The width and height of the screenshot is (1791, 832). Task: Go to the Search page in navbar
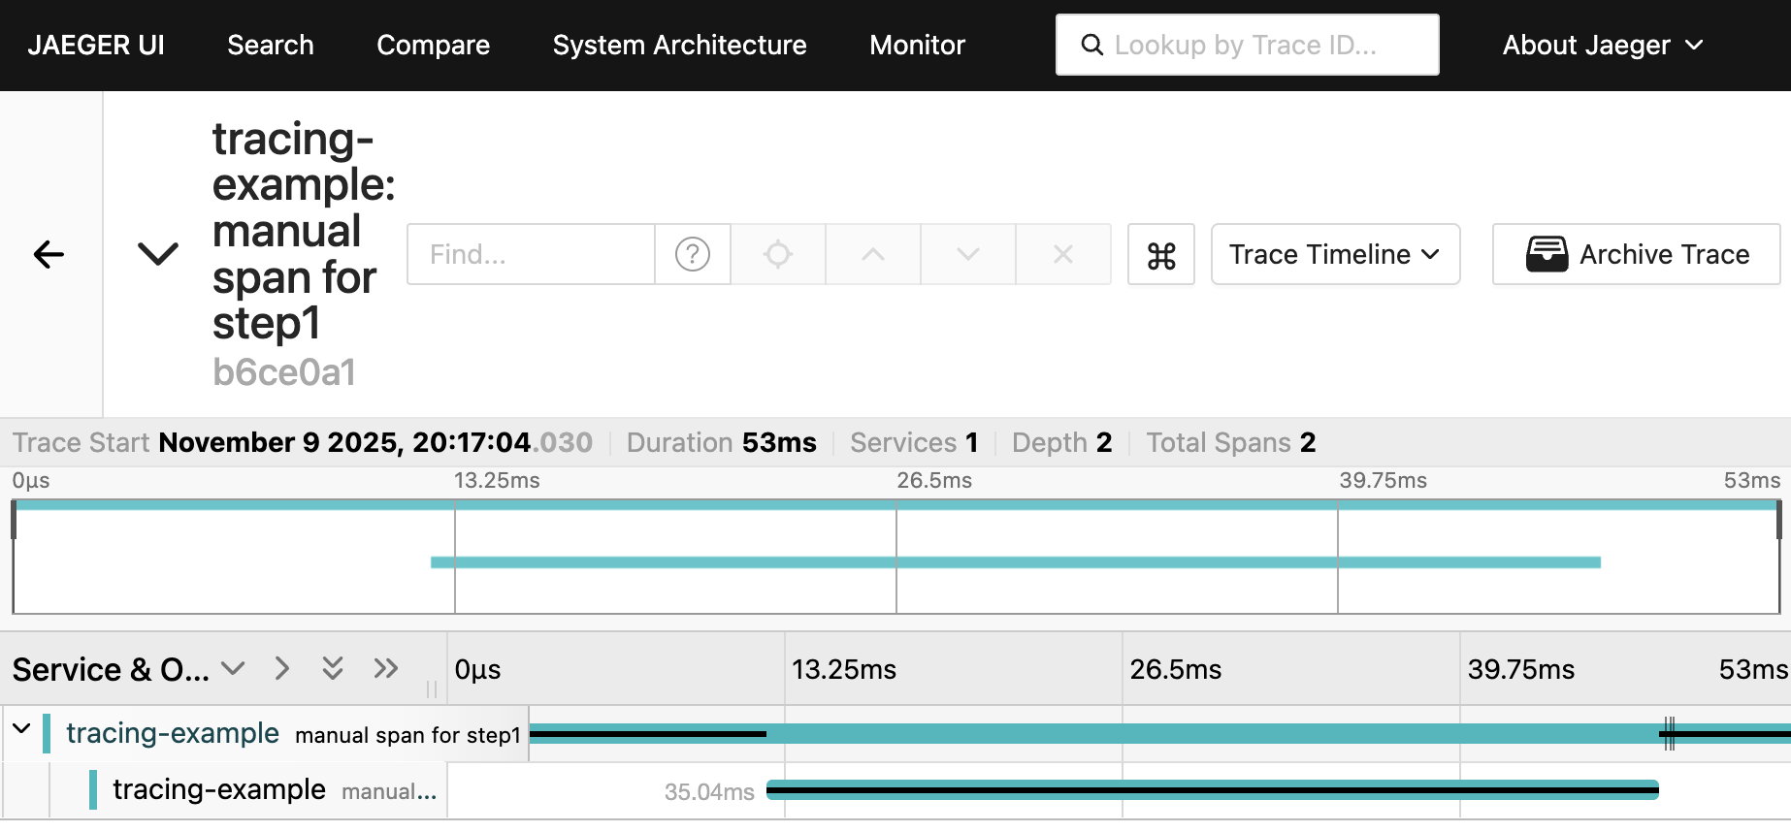coord(270,45)
